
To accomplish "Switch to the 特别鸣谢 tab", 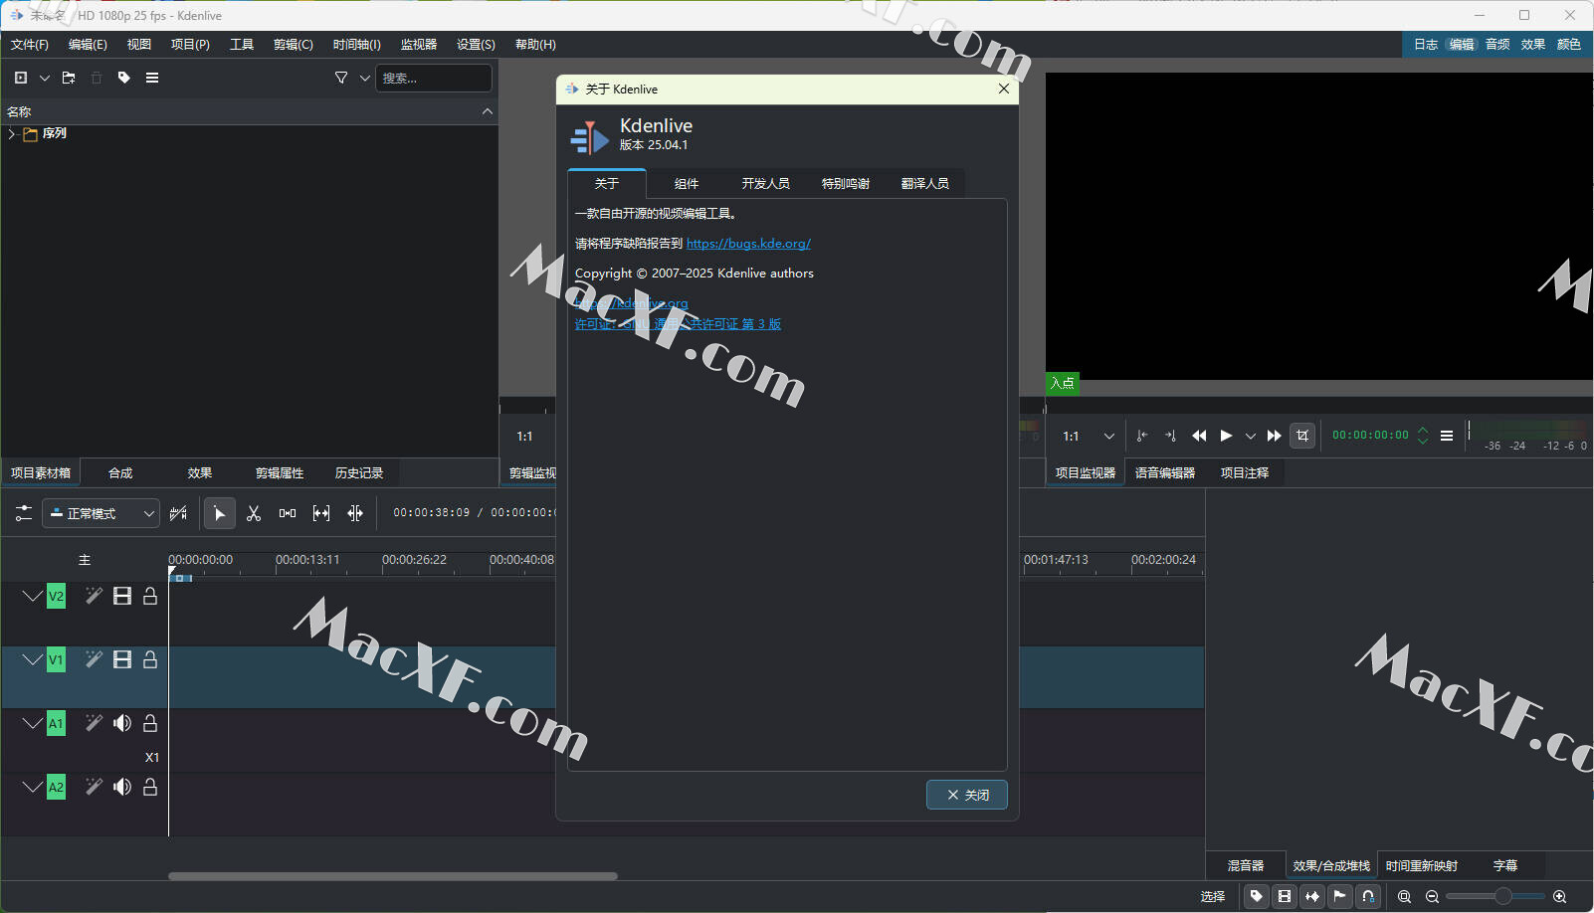I will [846, 184].
